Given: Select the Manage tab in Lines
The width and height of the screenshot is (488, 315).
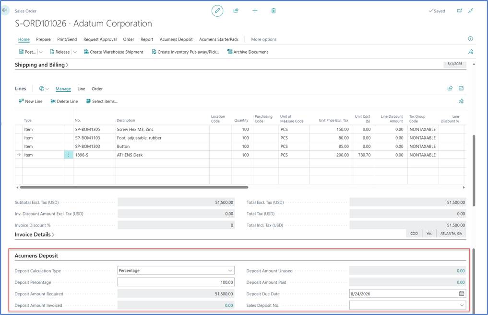Looking at the screenshot, I should coord(63,89).
